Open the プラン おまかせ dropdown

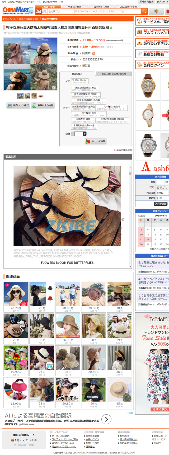coord(162,187)
